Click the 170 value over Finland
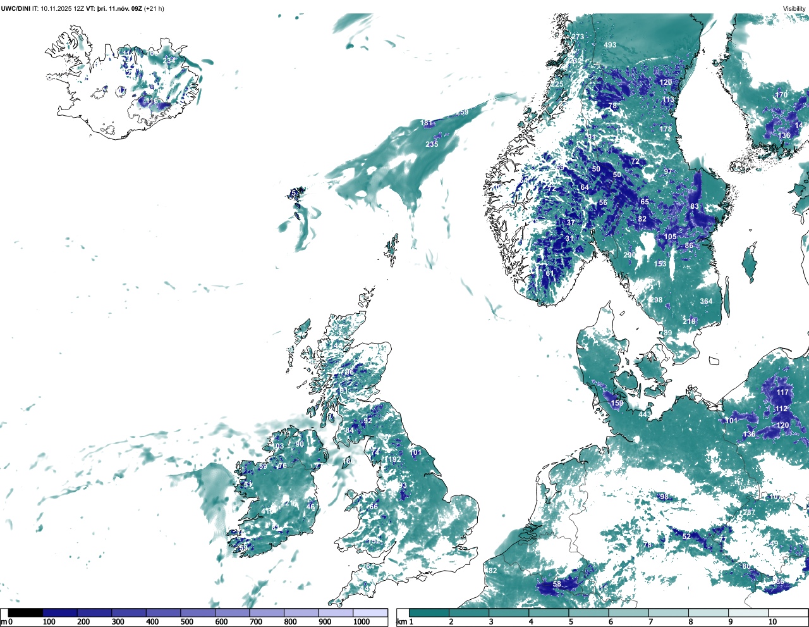This screenshot has height=627, width=809. click(782, 96)
